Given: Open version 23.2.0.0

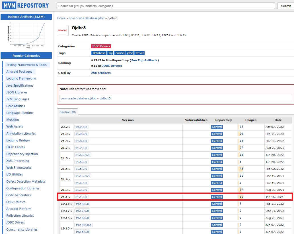Looking at the screenshot, I should click(81, 127).
